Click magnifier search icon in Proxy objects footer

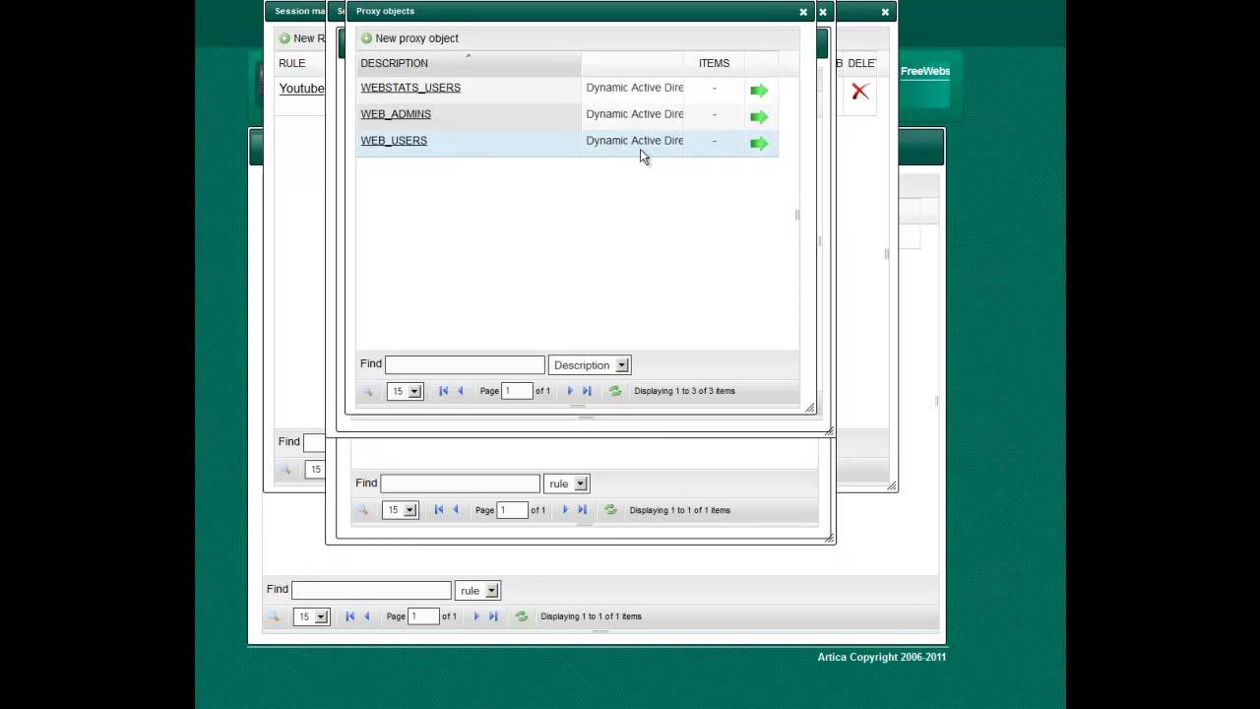pyautogui.click(x=367, y=391)
